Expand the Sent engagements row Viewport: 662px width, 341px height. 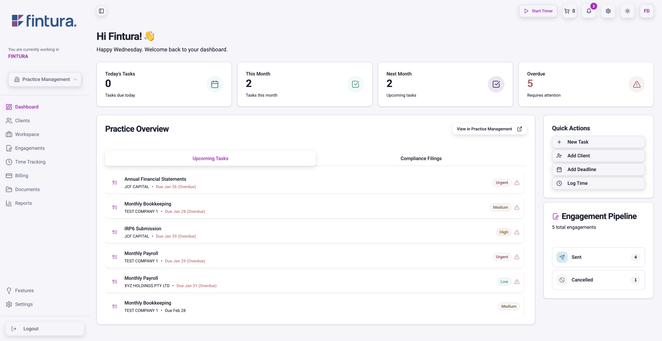tap(598, 257)
